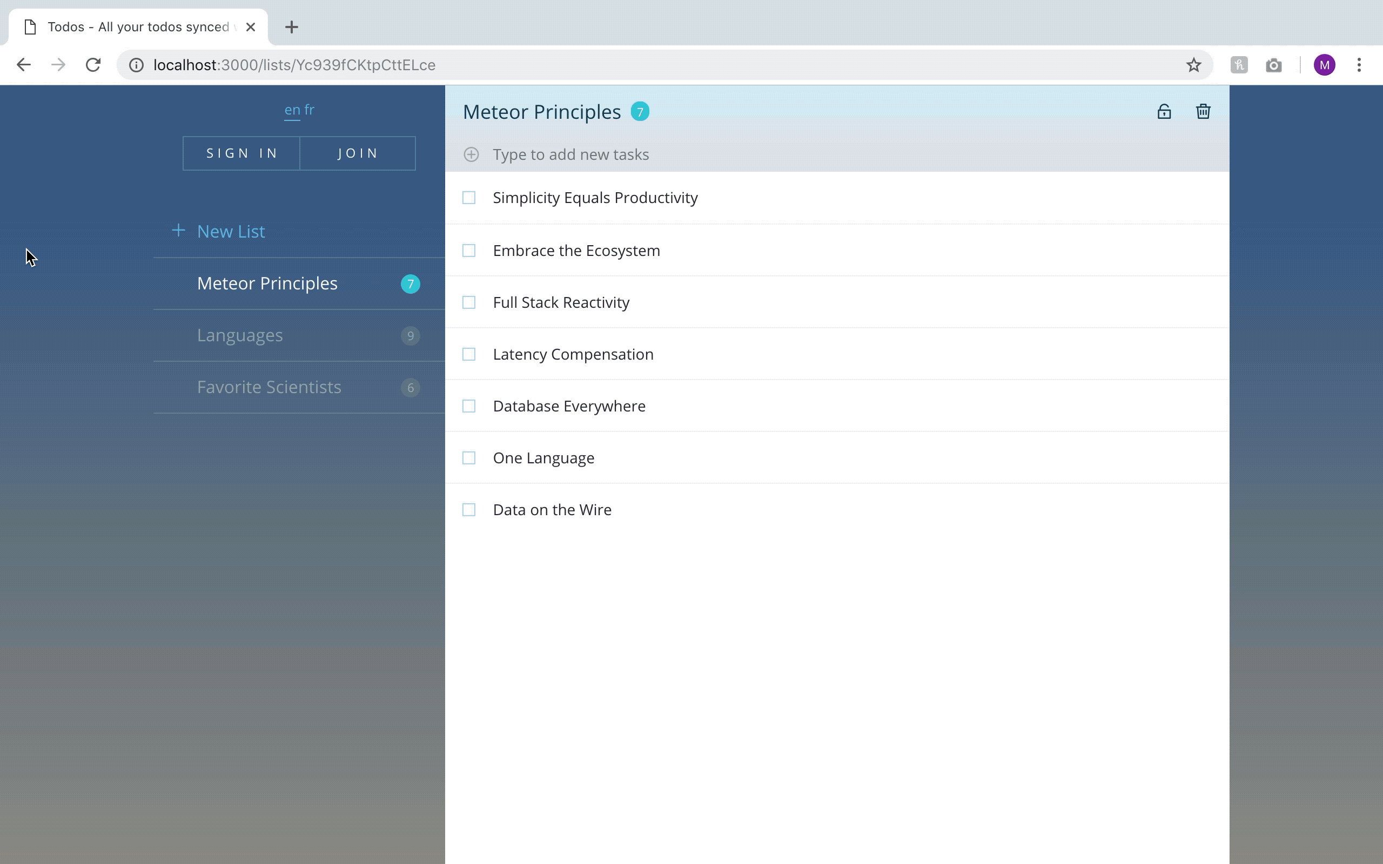Image resolution: width=1383 pixels, height=864 pixels.
Task: Open a new browser tab
Action: tap(292, 27)
